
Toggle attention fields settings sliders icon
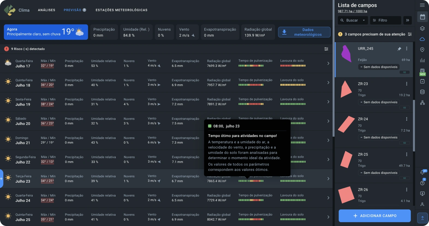point(410,34)
